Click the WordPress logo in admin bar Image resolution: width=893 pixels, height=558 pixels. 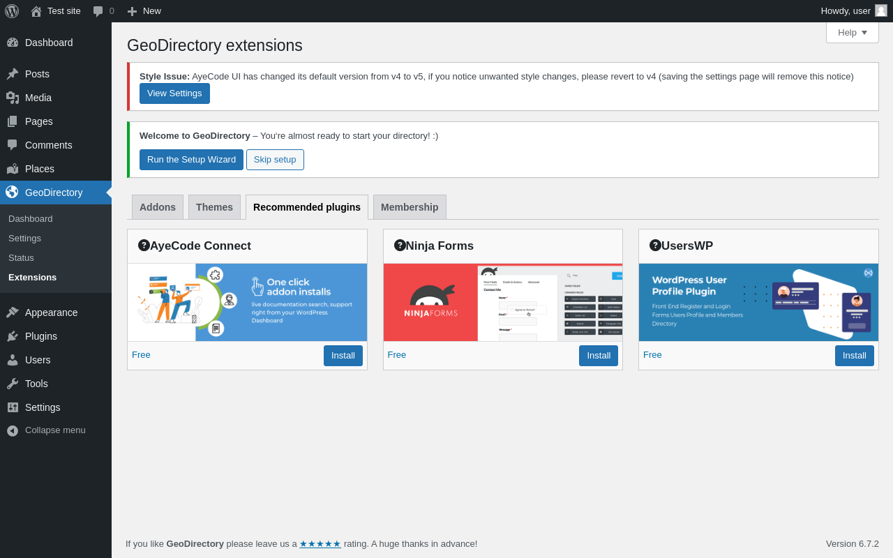pos(12,11)
